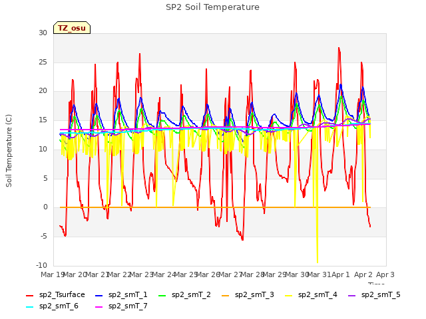Click the orange sp2_smT_3 legend swatch

pyautogui.click(x=226, y=295)
